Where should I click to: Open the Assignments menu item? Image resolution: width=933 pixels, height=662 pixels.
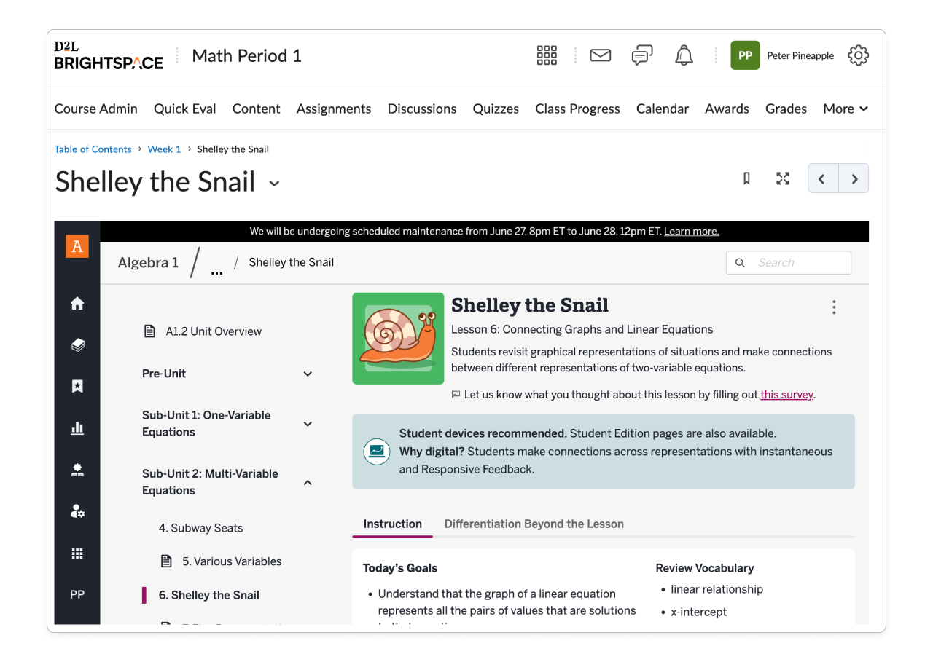pos(334,109)
